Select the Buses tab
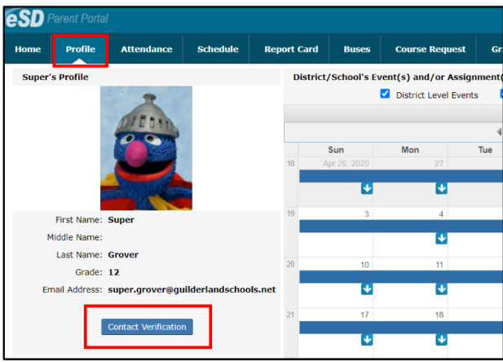Viewport: 503px width, 362px height. point(357,49)
